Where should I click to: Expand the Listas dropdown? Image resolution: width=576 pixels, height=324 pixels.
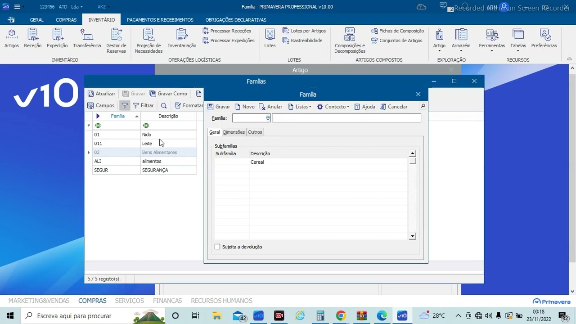point(299,107)
